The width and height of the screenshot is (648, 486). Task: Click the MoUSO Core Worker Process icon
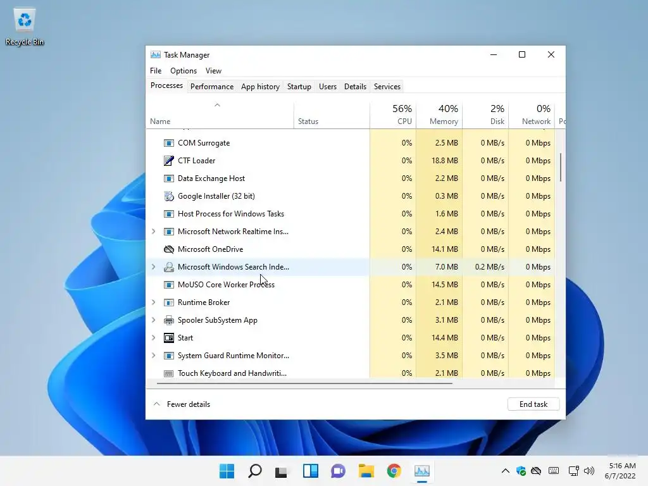click(168, 285)
